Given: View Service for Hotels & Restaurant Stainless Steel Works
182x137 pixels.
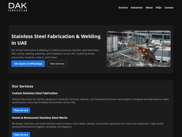Looking at the screenshot, I should point(21,135).
